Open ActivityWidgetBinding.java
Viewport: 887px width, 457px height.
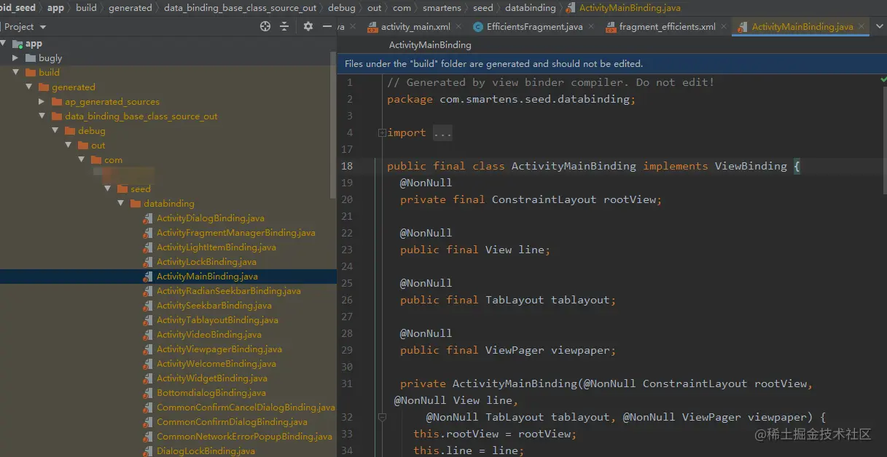coord(212,378)
